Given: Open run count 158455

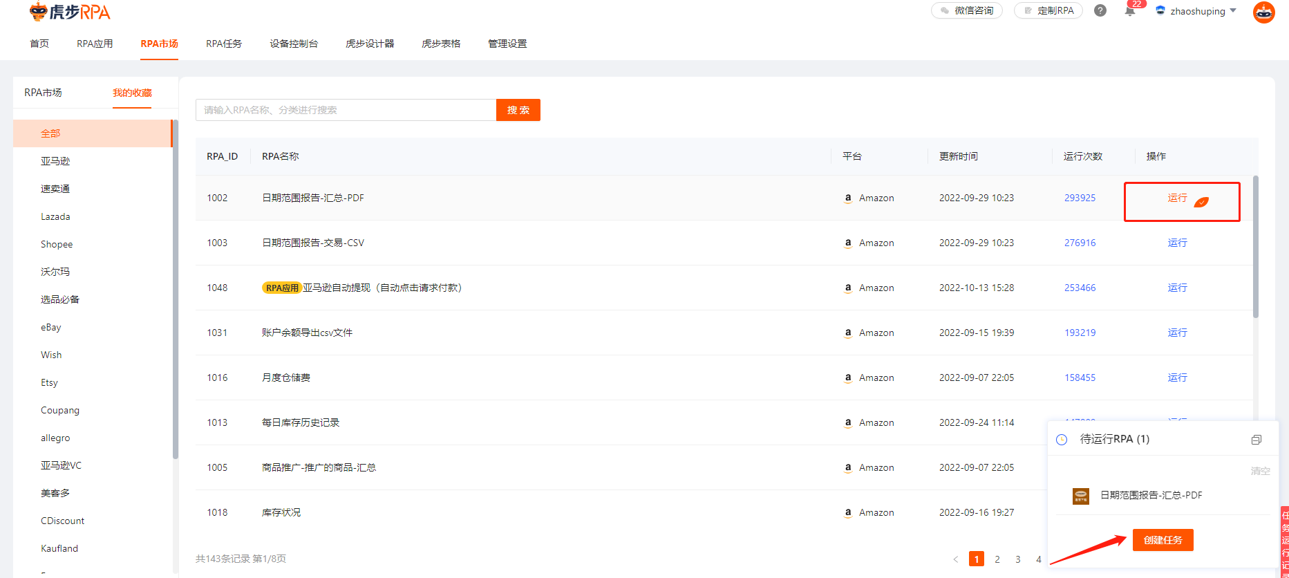Looking at the screenshot, I should tap(1080, 377).
